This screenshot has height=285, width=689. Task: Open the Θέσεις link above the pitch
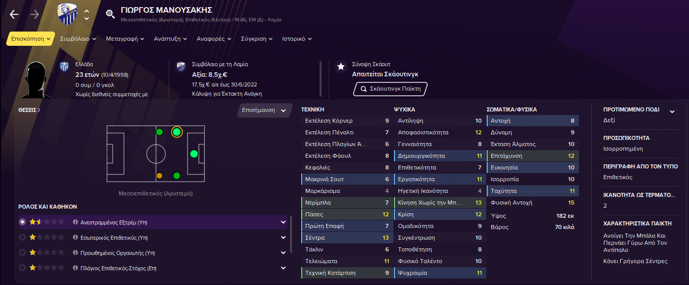[x=30, y=109]
